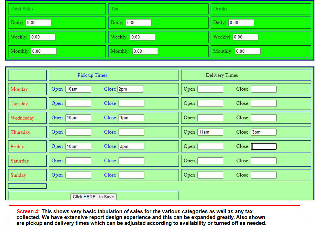Image resolution: width=317 pixels, height=233 pixels.
Task: Click the focused Friday delivery Close field
Action: point(264,146)
